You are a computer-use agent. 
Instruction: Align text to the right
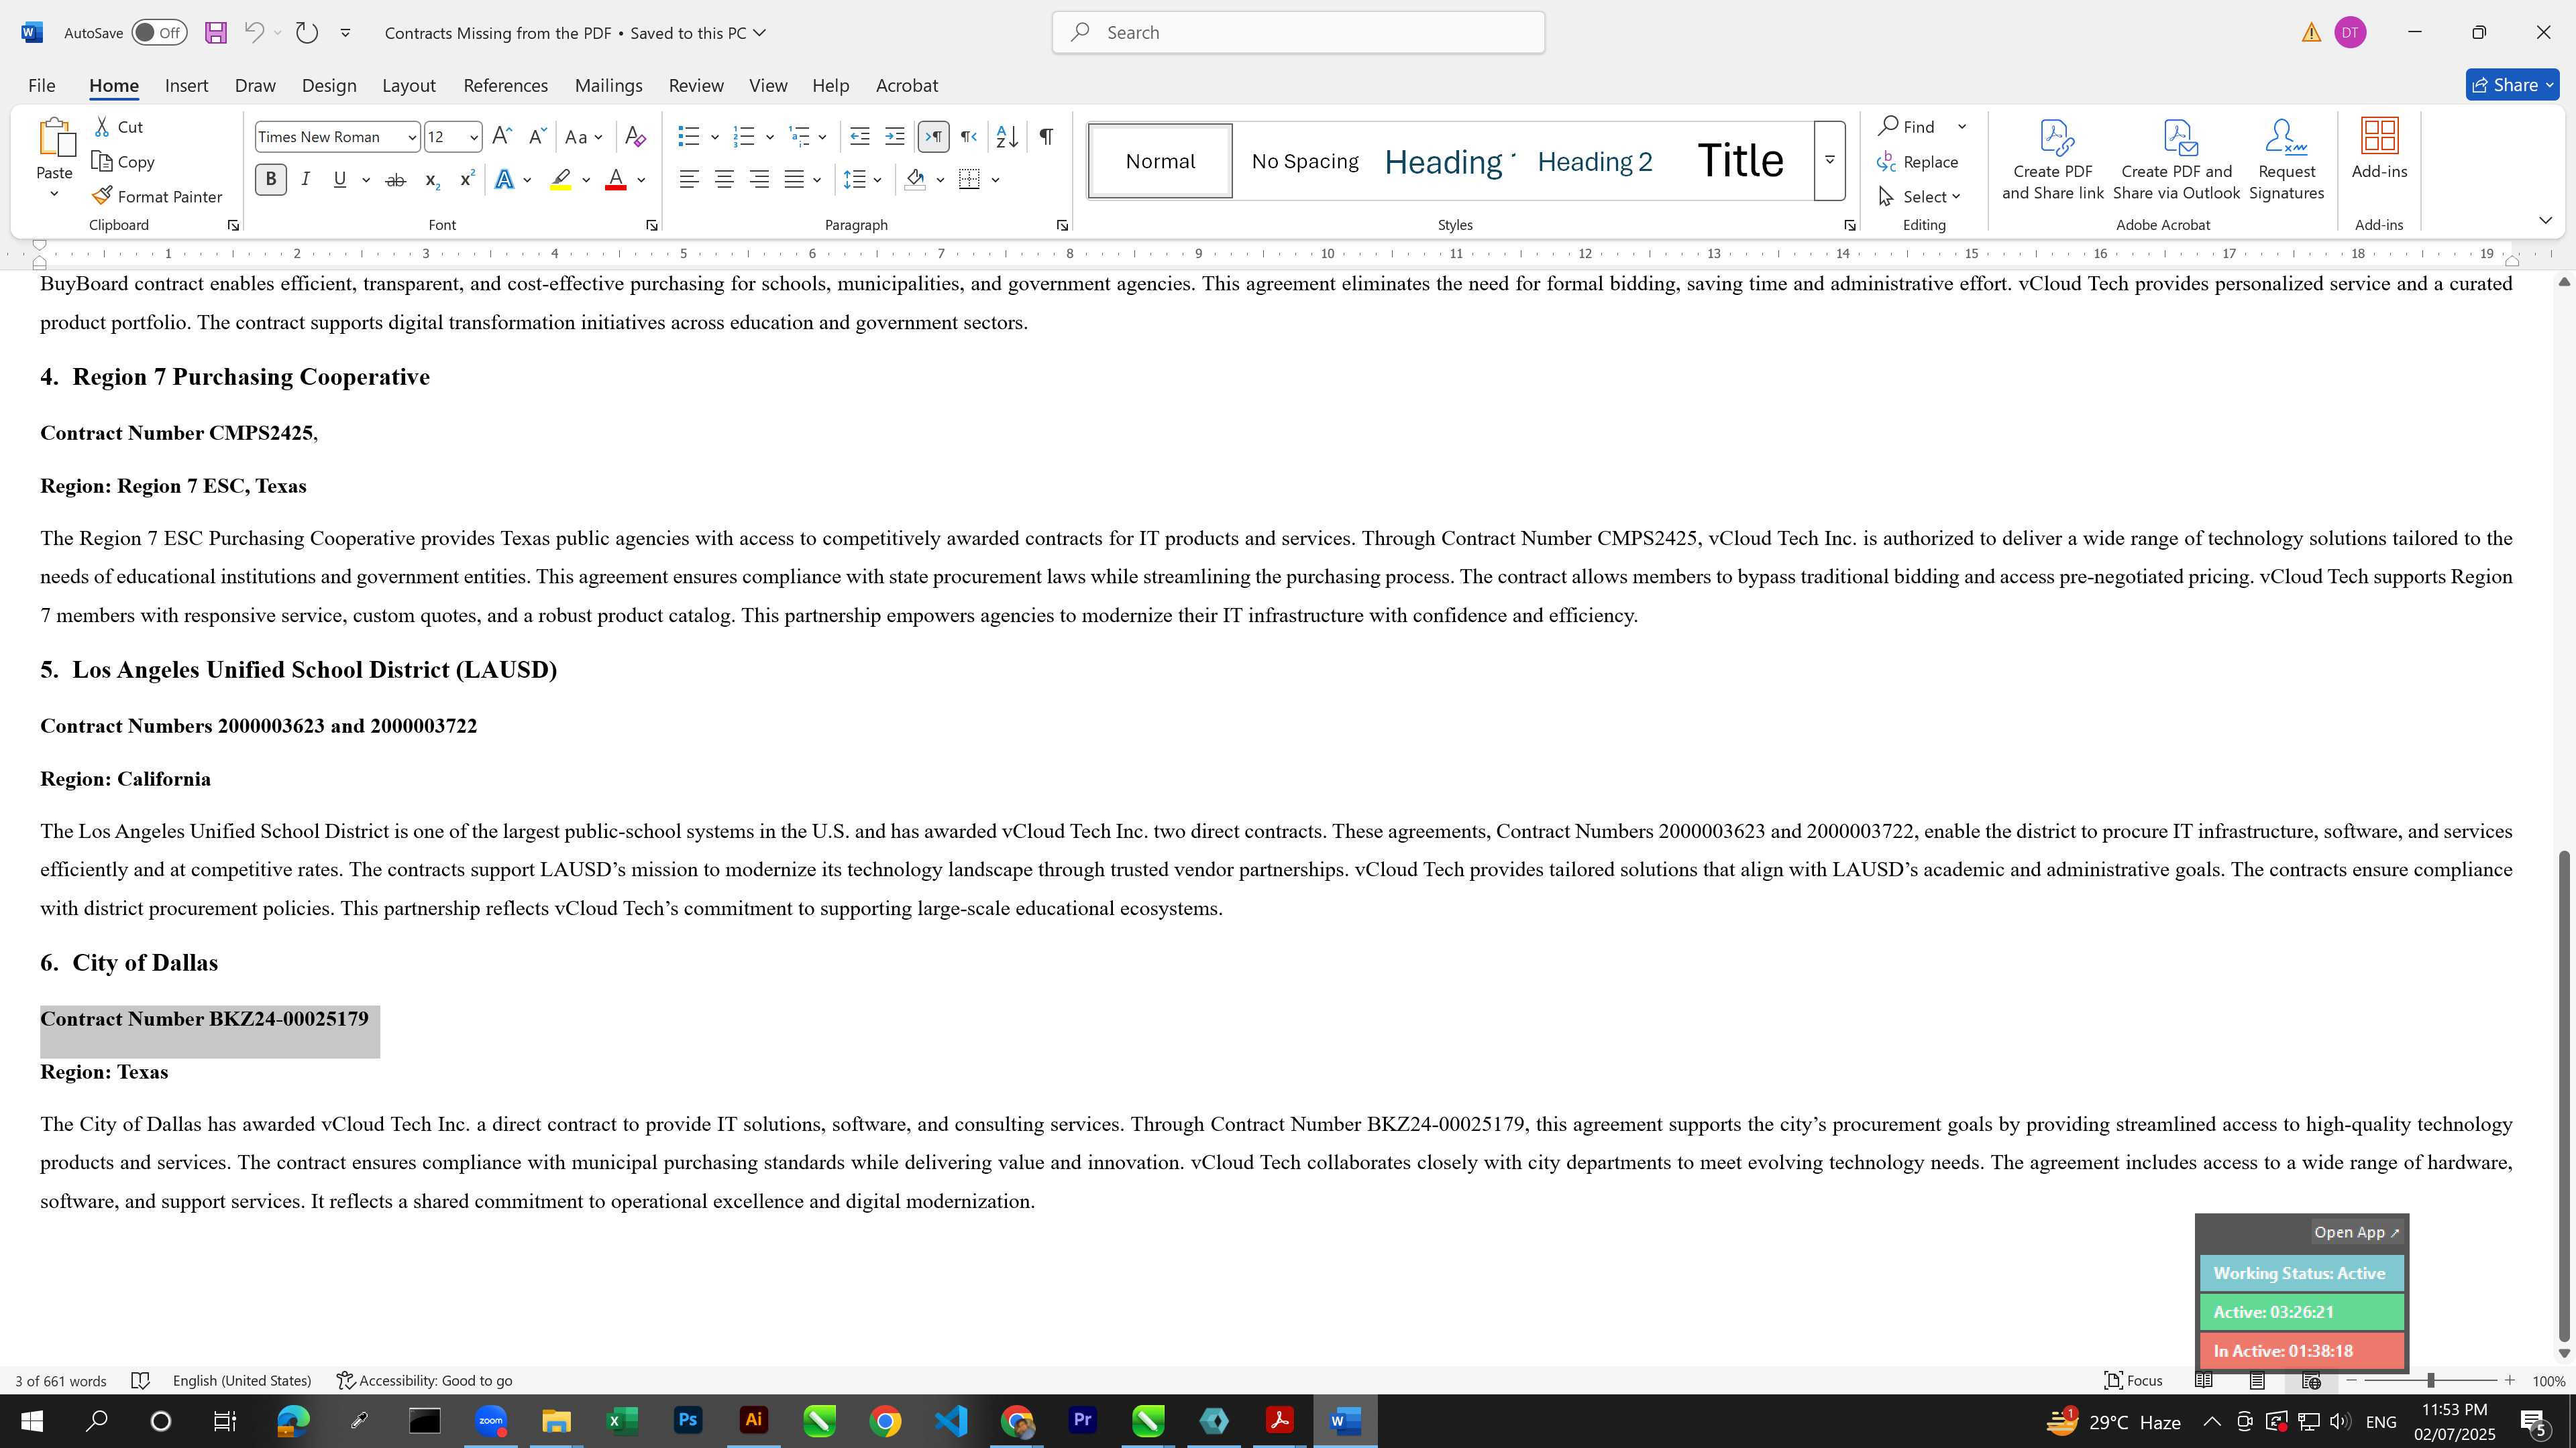(x=759, y=179)
